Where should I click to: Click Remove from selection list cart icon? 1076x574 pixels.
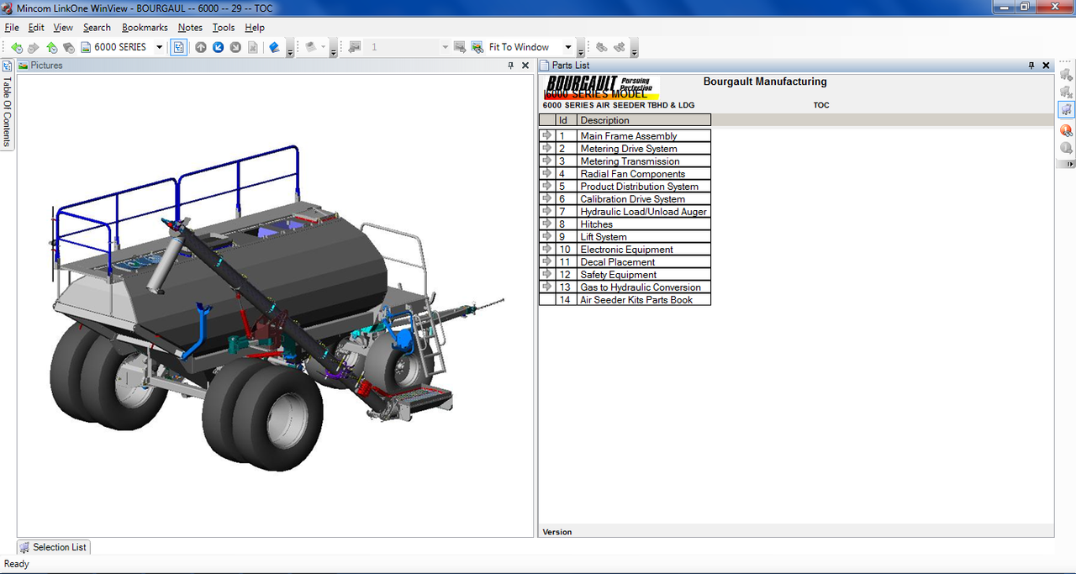point(1067,92)
